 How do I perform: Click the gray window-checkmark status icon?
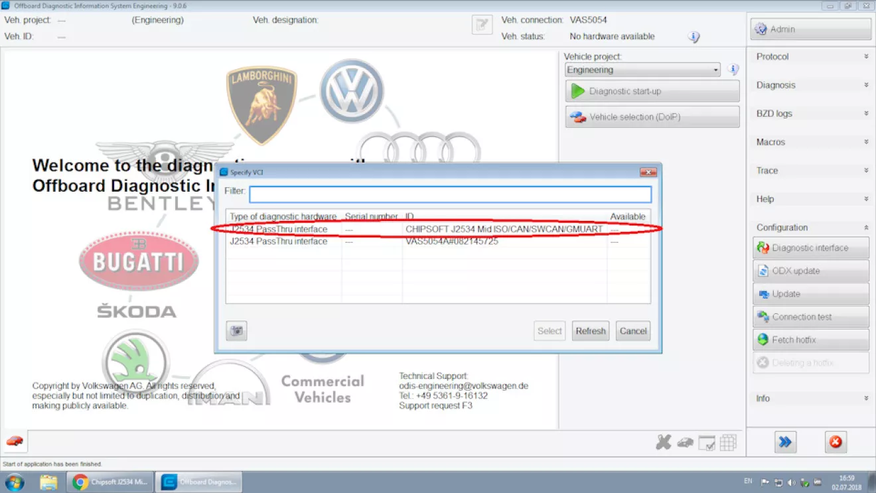707,443
